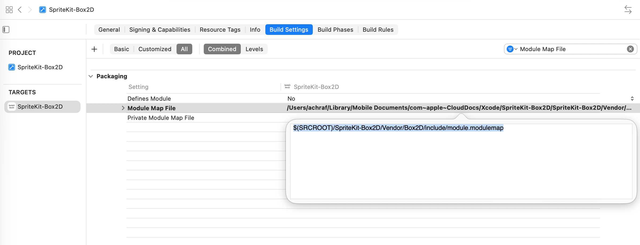Go back with the left chevron

[20, 10]
